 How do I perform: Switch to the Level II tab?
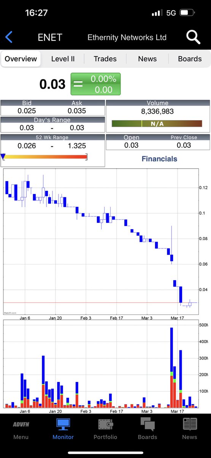tap(63, 59)
